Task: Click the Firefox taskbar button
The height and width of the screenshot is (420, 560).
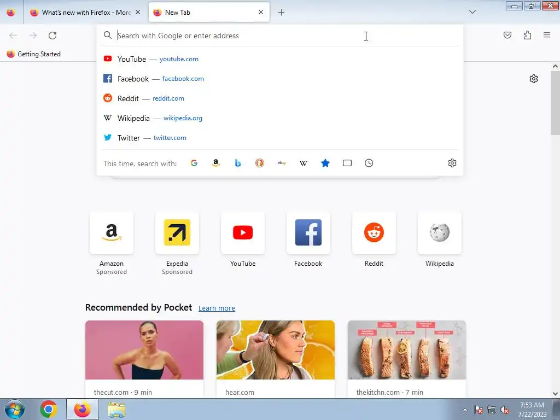Action: click(83, 409)
